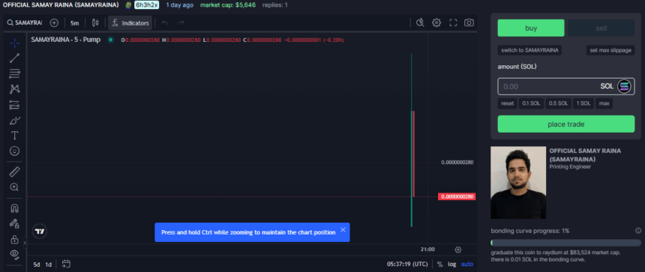This screenshot has width=645, height=272.
Task: Click the bonding curve info icon
Action: pyautogui.click(x=638, y=231)
